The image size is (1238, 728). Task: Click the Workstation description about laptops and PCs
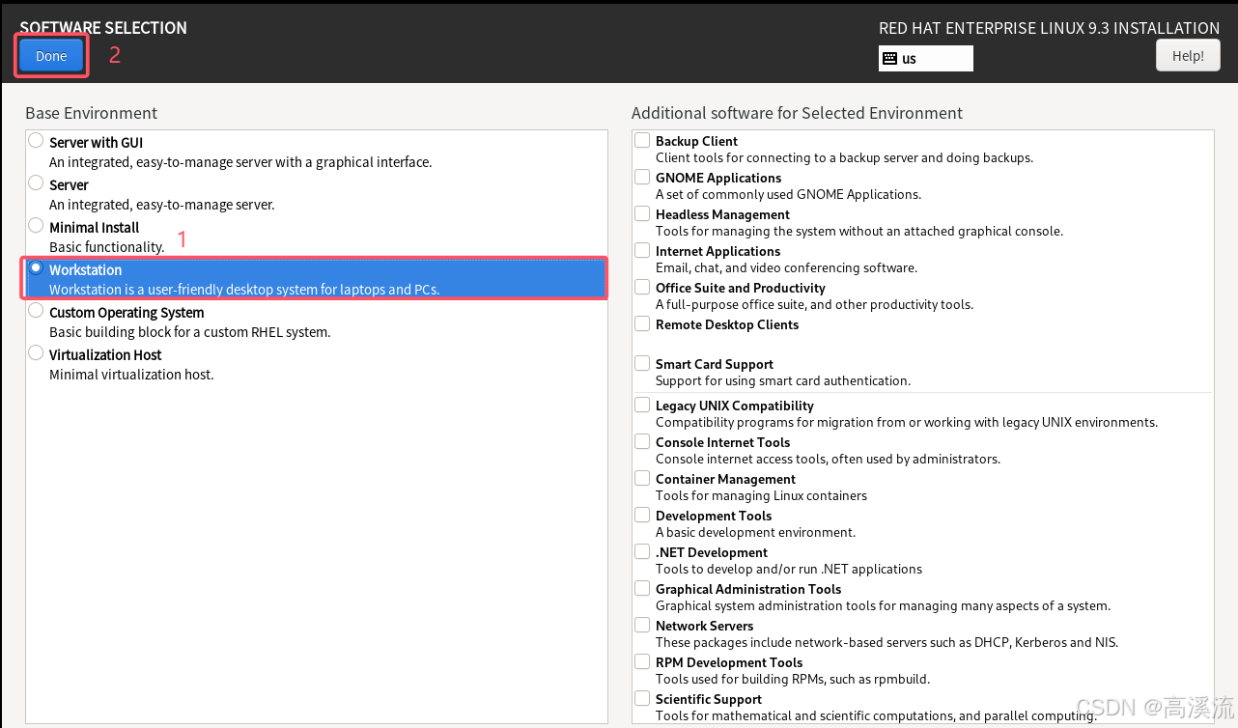(x=244, y=290)
